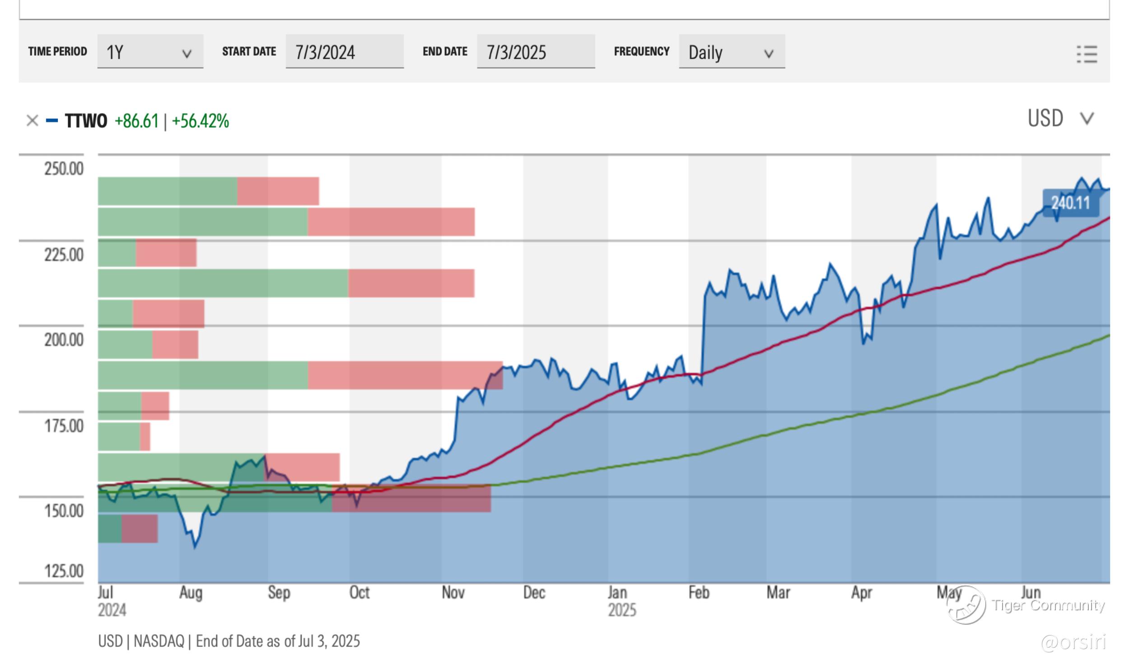Click the +56.42% percent change text
This screenshot has height=668, width=1129.
(201, 121)
